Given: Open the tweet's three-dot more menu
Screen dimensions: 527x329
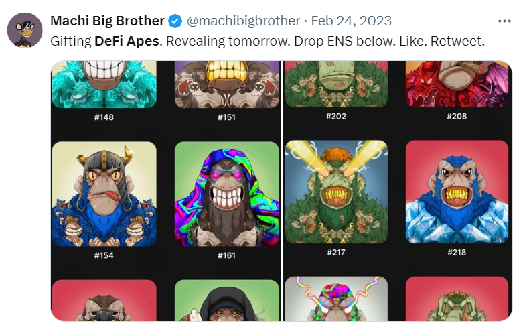Looking at the screenshot, I should pos(507,21).
